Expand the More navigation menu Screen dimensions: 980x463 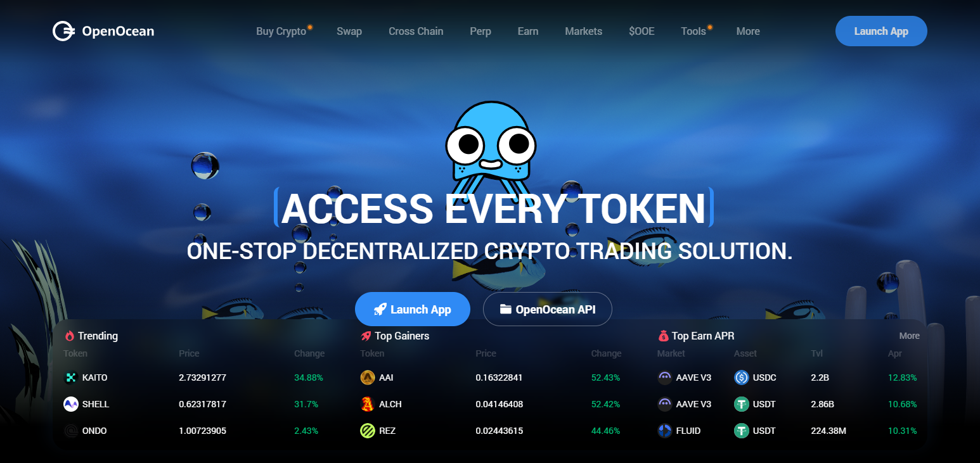748,31
